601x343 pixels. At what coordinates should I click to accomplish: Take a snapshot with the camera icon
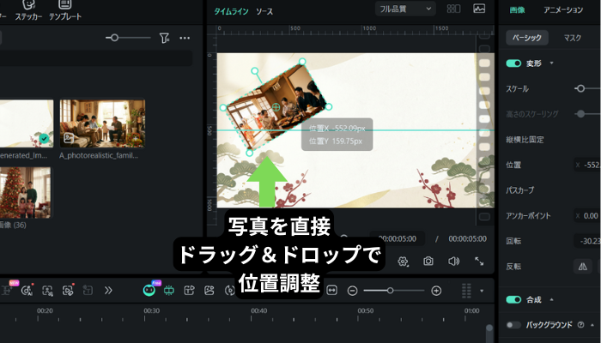pyautogui.click(x=428, y=261)
